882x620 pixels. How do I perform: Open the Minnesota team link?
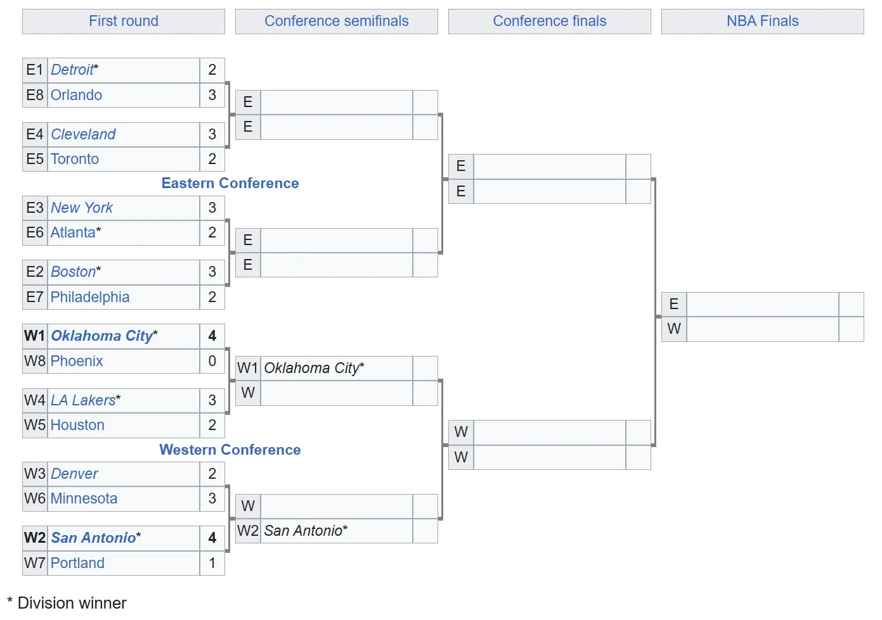(x=84, y=498)
